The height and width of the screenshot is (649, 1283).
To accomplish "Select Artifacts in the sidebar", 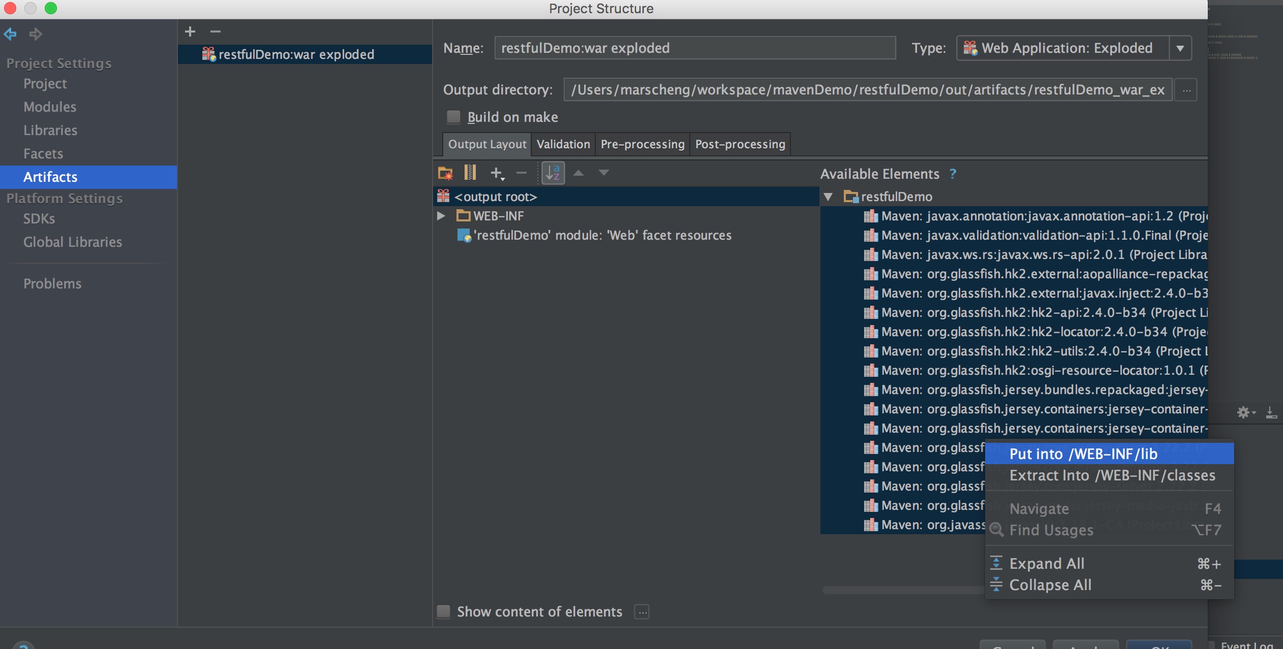I will (88, 177).
